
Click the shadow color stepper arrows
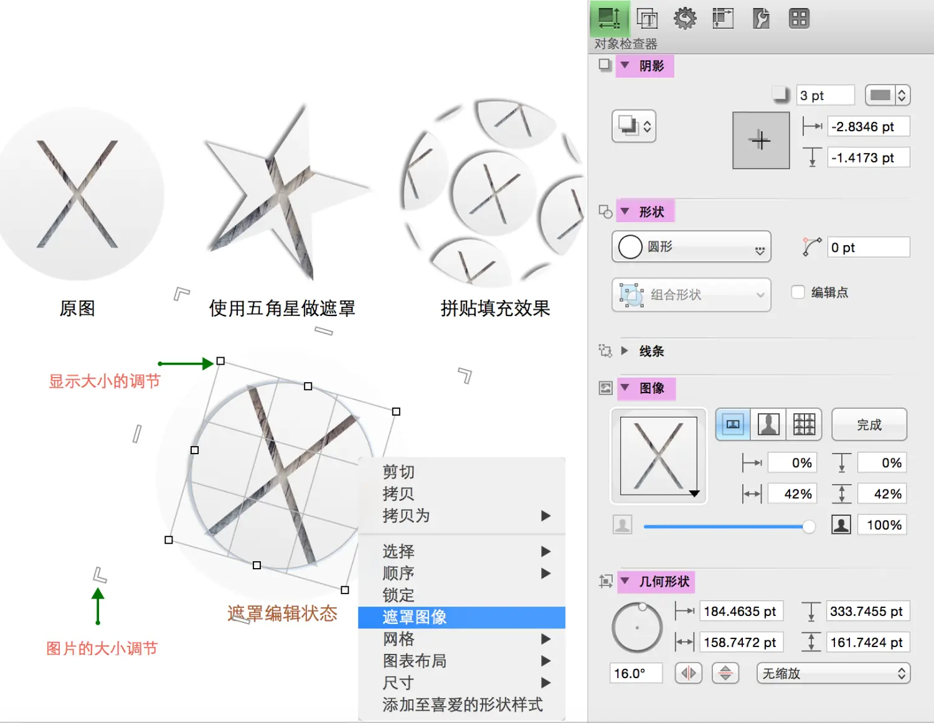tap(902, 95)
